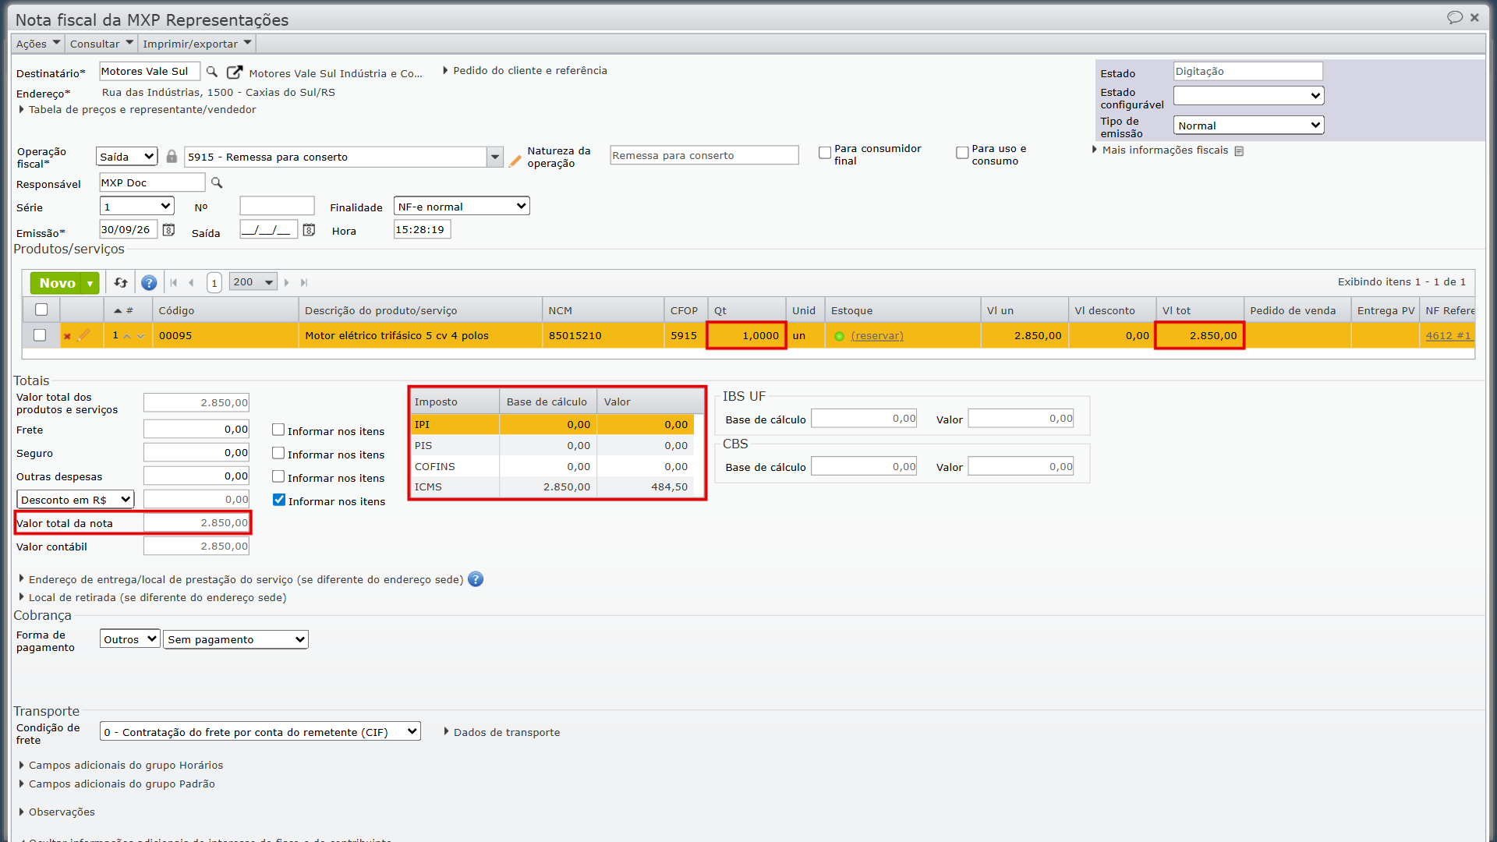Select the checkbox for item row 00095
The image size is (1497, 842).
pos(40,335)
